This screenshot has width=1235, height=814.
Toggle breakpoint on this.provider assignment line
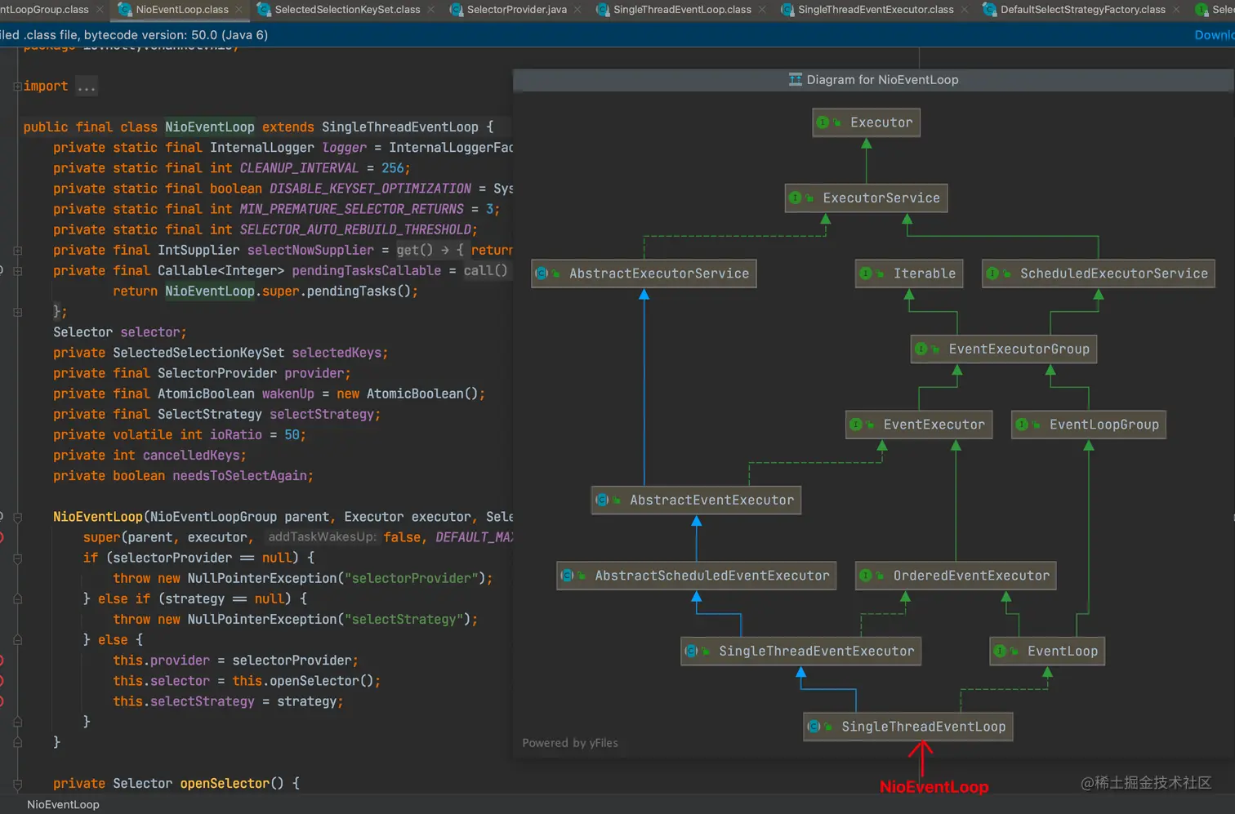pyautogui.click(x=2, y=661)
